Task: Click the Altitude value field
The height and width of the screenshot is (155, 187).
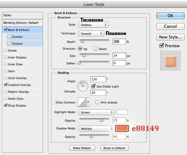Action: pos(98,93)
